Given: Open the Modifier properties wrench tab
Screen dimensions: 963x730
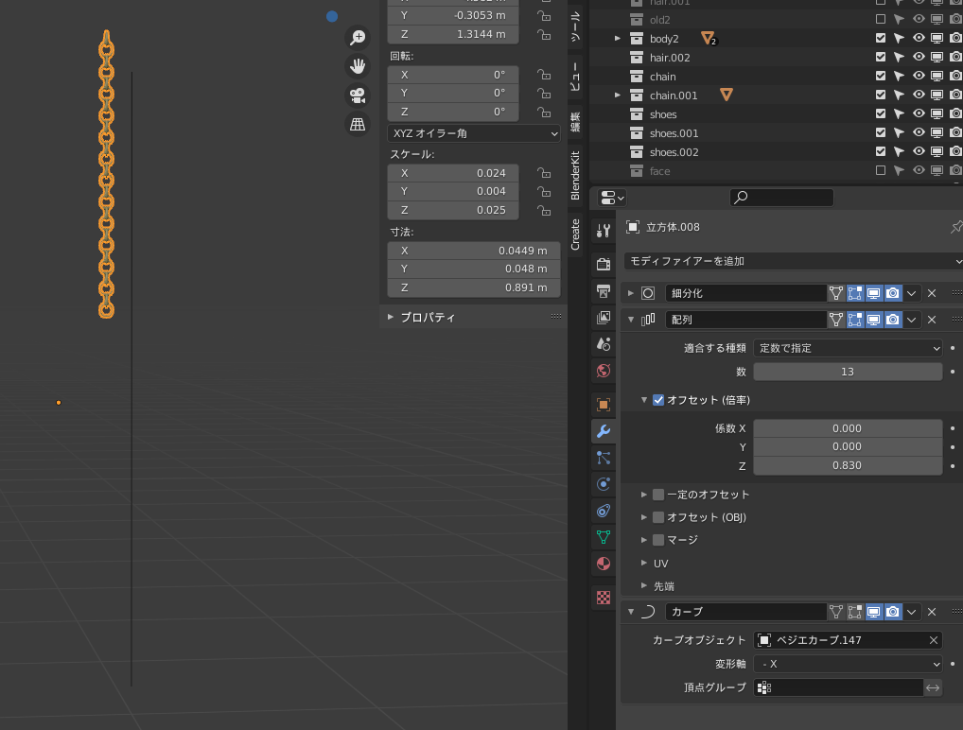Looking at the screenshot, I should 604,431.
